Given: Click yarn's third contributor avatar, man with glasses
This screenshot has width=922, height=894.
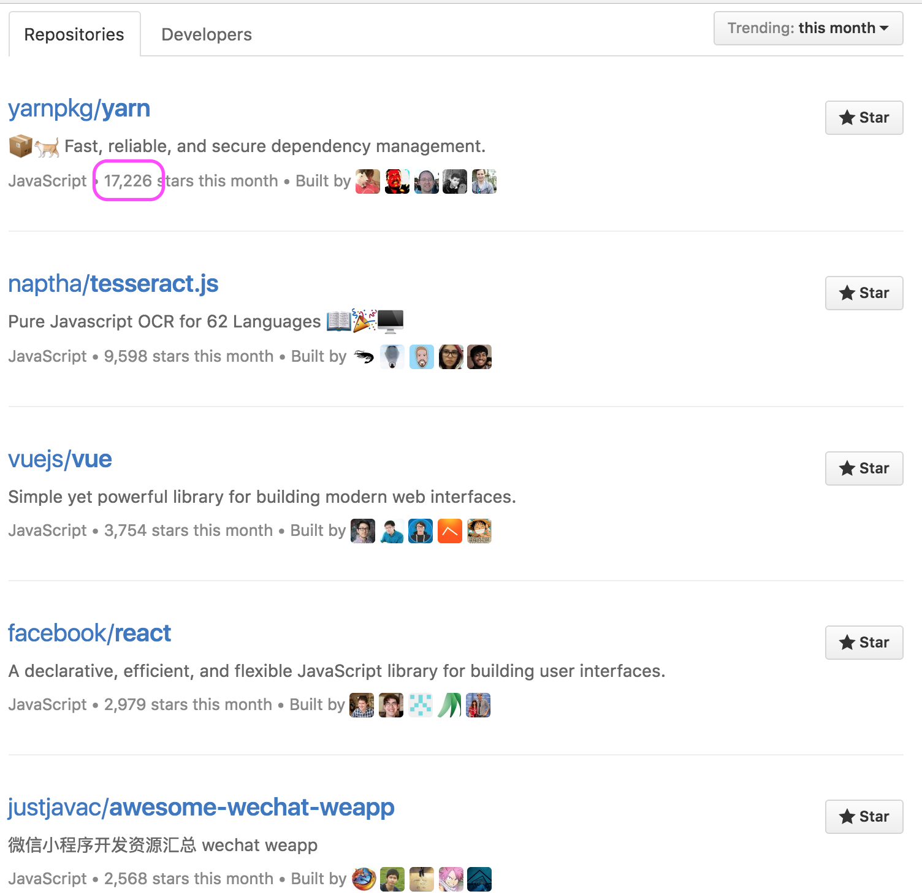Looking at the screenshot, I should [427, 181].
